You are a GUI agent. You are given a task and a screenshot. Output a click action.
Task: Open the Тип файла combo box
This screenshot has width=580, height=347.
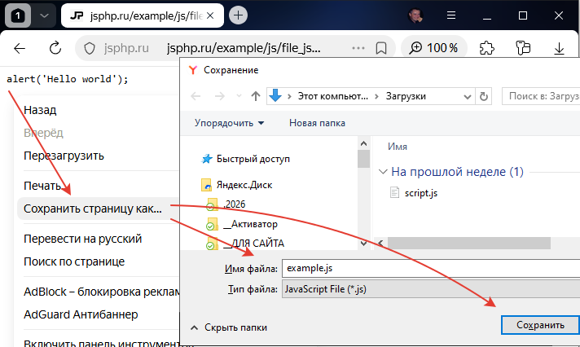pyautogui.click(x=429, y=289)
